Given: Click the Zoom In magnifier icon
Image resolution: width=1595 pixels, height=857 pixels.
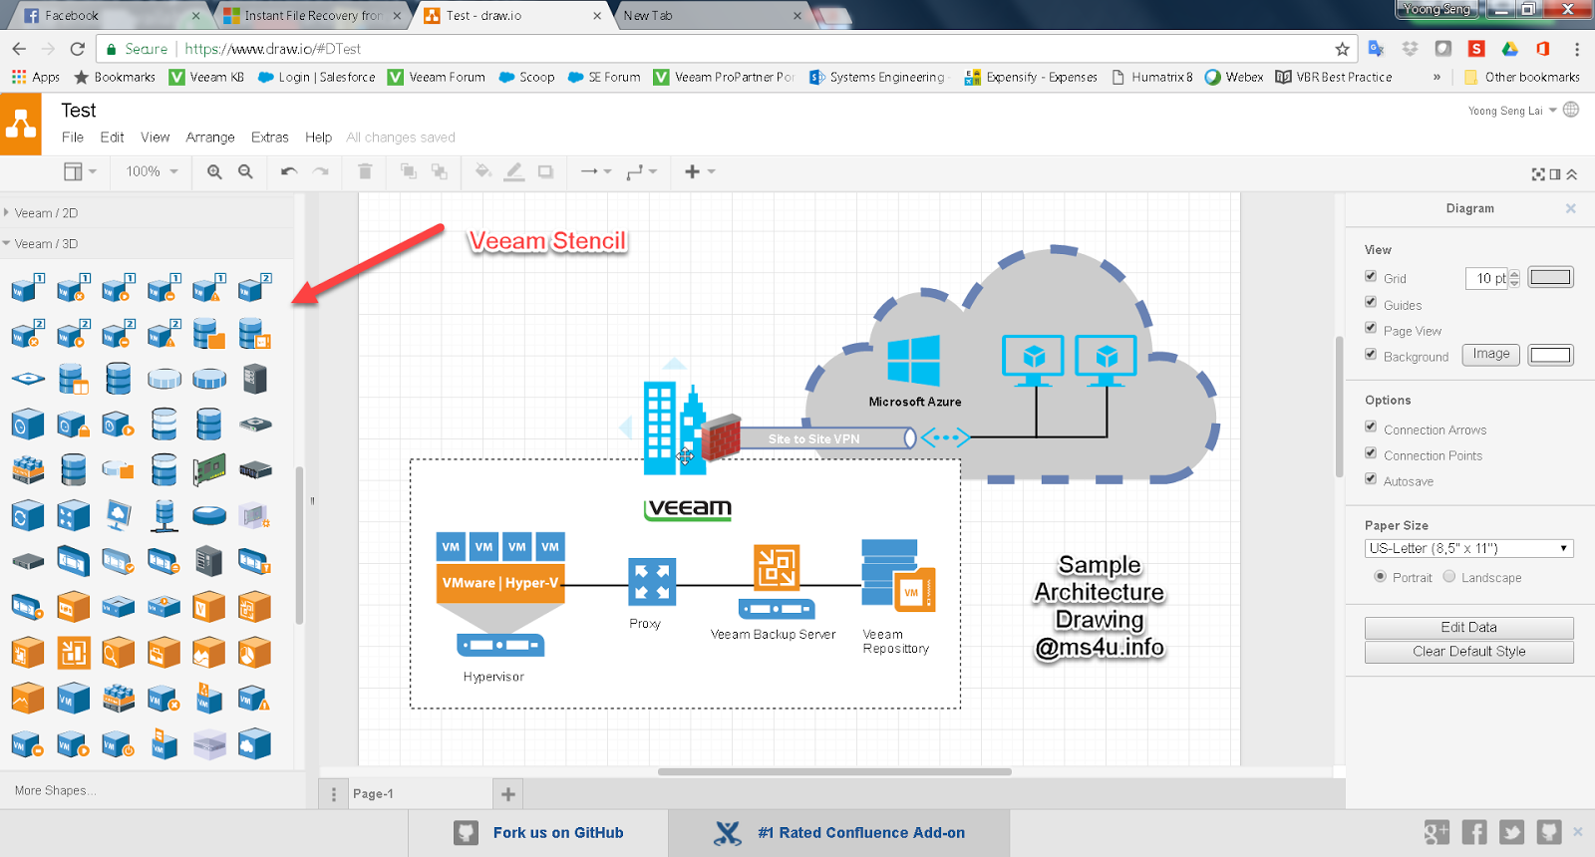Looking at the screenshot, I should [214, 171].
